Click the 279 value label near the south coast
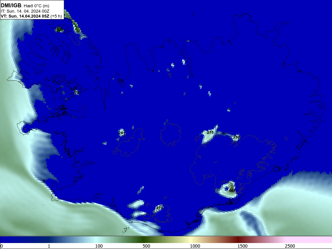The width and height of the screenshot is (332, 249). 159,208
